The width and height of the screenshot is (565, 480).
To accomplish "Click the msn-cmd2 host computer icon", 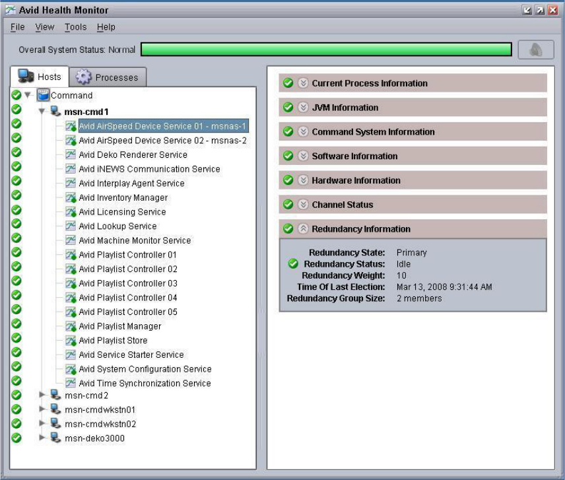I will click(55, 395).
